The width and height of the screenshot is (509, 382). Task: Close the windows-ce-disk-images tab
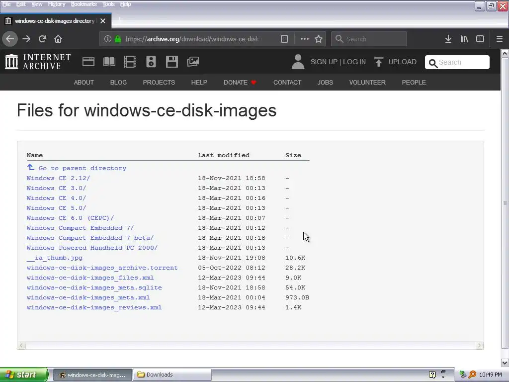(103, 21)
